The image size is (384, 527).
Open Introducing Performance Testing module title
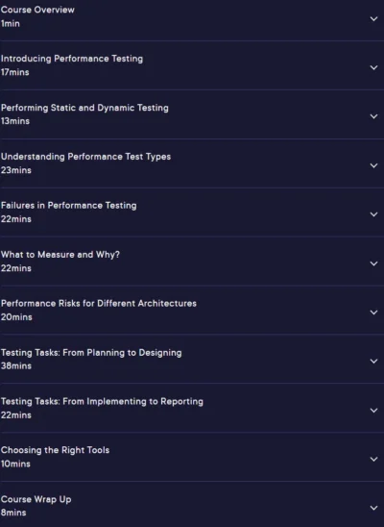tap(72, 59)
